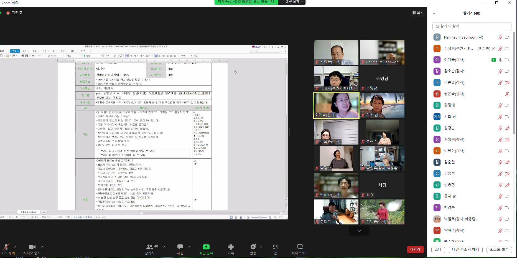Click the 나만 음소거 해제 button
The height and width of the screenshot is (258, 517).
coord(466,249)
